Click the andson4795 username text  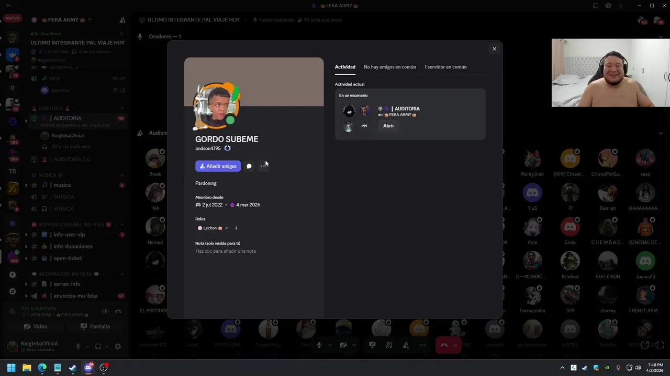coord(208,148)
